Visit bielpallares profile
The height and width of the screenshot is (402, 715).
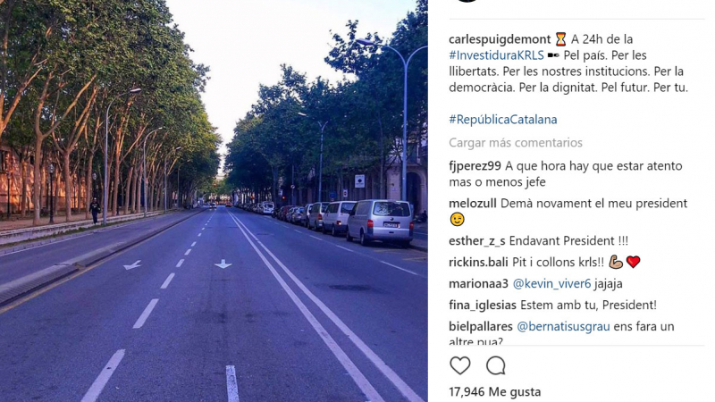click(x=481, y=326)
